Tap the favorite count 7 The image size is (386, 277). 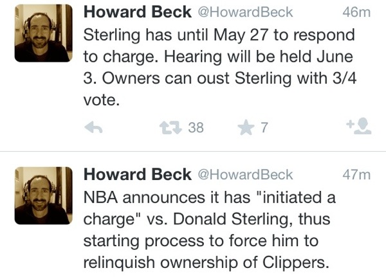(x=264, y=128)
